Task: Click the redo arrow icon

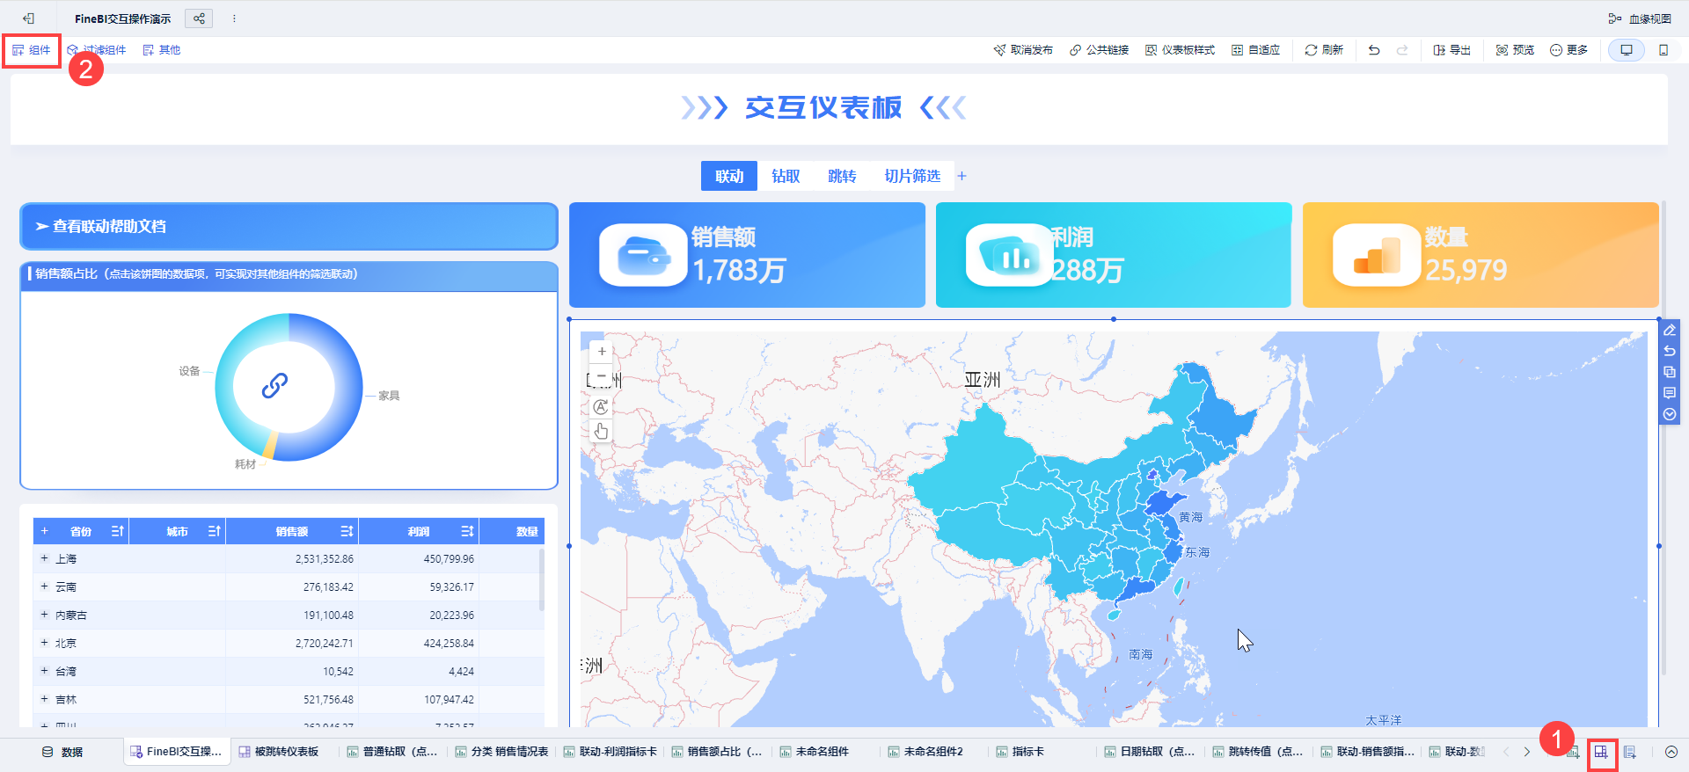Action: pyautogui.click(x=1402, y=50)
